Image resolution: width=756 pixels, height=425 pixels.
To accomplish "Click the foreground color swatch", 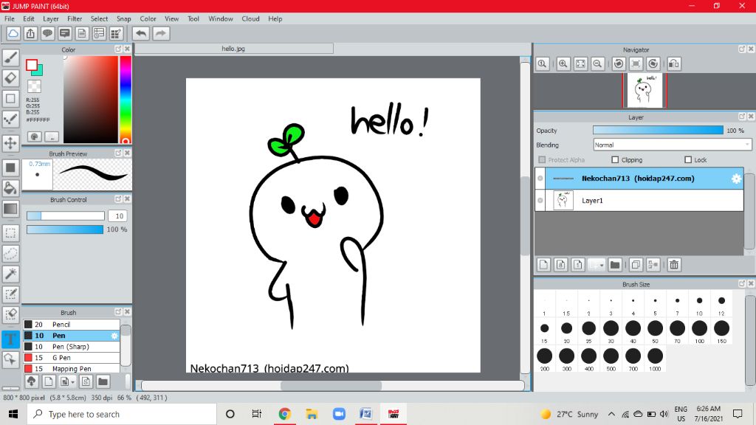I will pyautogui.click(x=32, y=65).
